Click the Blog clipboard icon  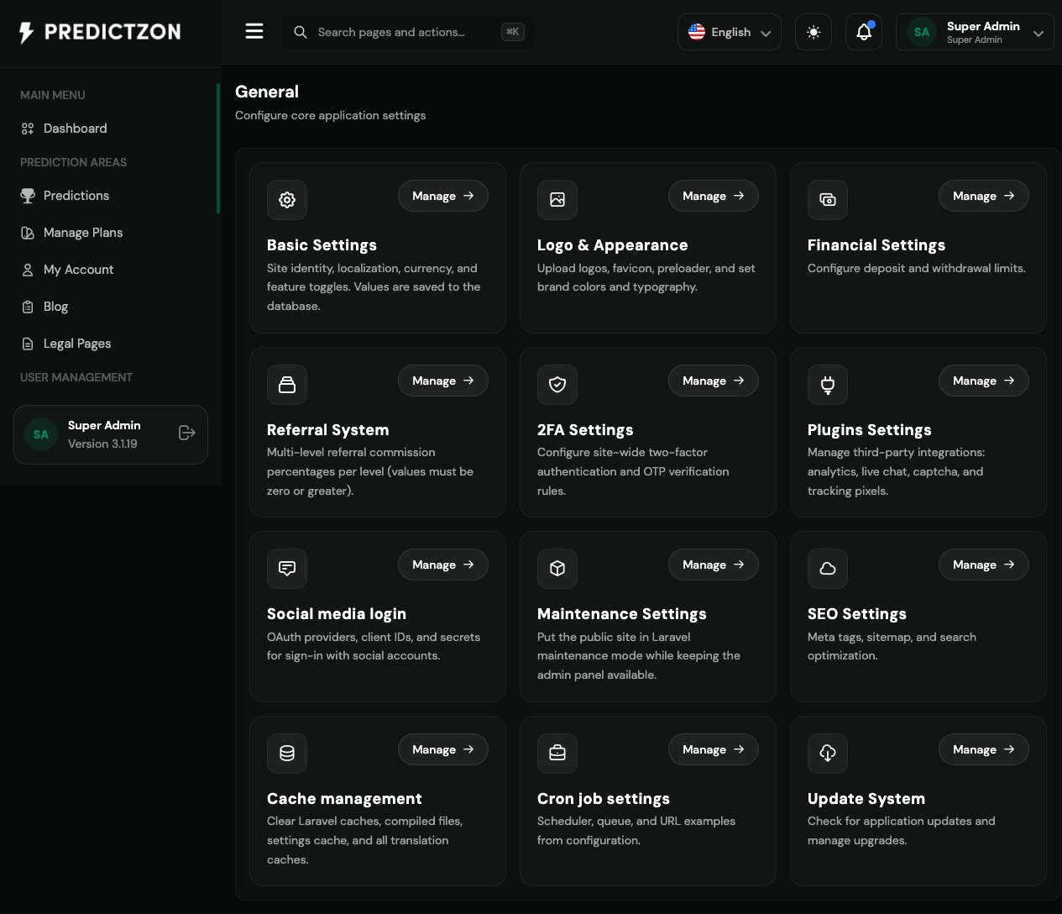[28, 307]
